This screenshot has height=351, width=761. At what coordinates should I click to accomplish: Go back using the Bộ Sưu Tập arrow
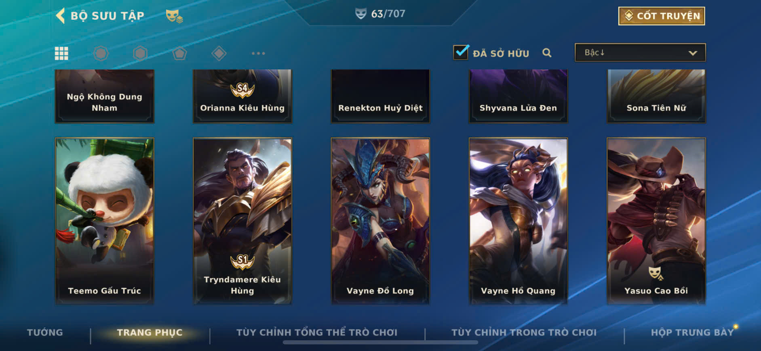(x=61, y=16)
